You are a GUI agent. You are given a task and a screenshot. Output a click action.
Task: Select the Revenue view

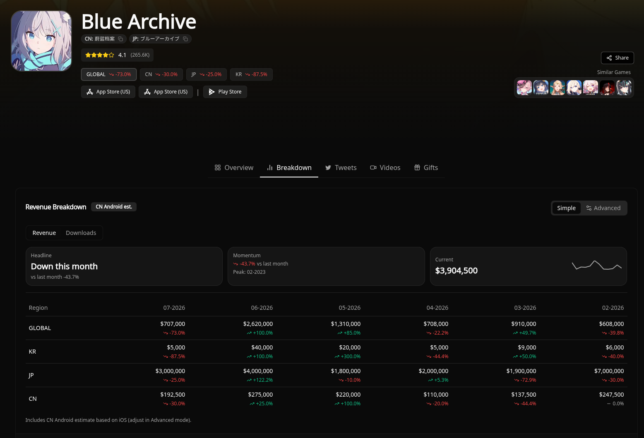tap(44, 233)
